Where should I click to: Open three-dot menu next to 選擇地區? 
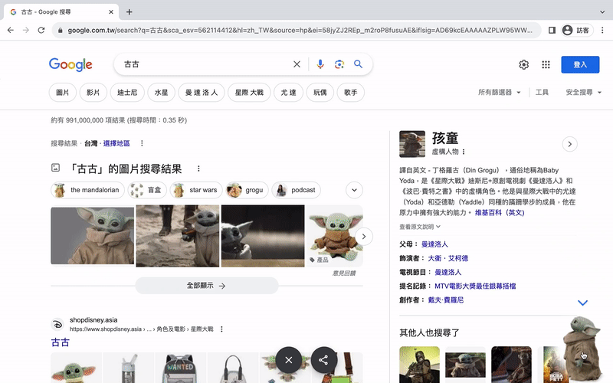142,143
